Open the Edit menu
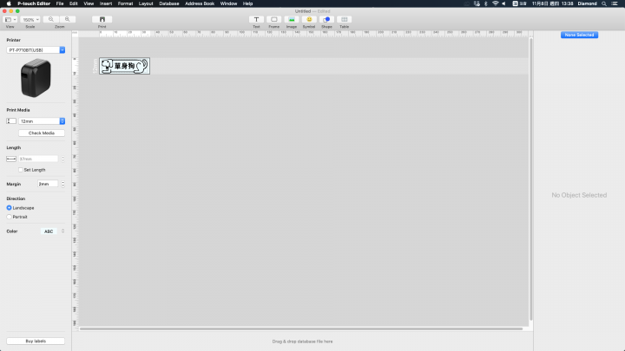Viewport: 625px width, 351px height. click(73, 3)
